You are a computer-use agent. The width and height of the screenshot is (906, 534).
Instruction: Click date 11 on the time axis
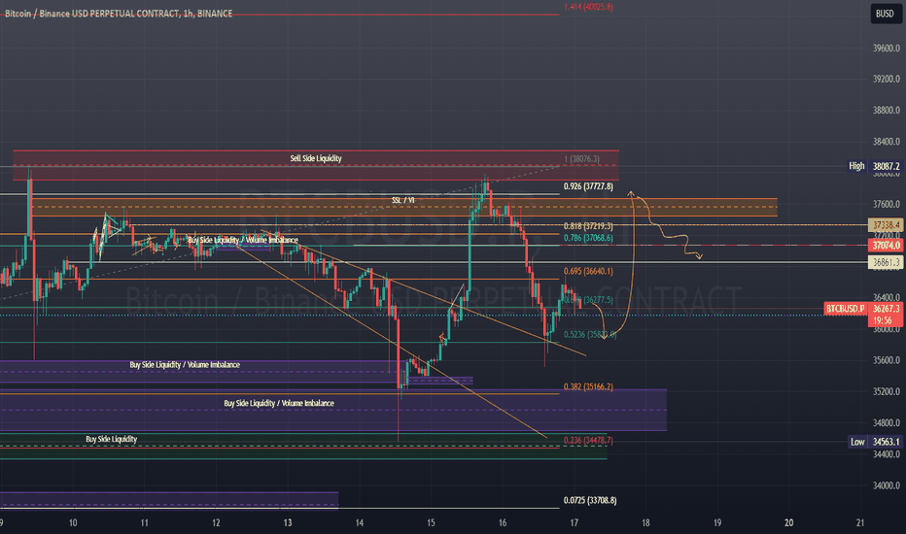(145, 523)
